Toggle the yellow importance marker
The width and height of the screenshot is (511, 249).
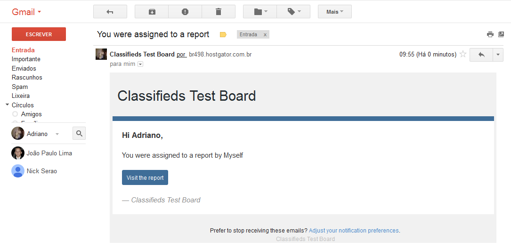tap(223, 34)
